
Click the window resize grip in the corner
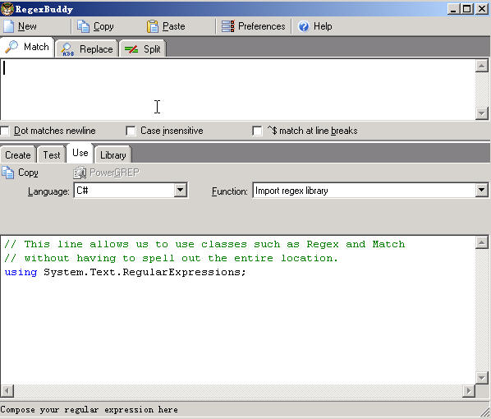click(x=486, y=412)
